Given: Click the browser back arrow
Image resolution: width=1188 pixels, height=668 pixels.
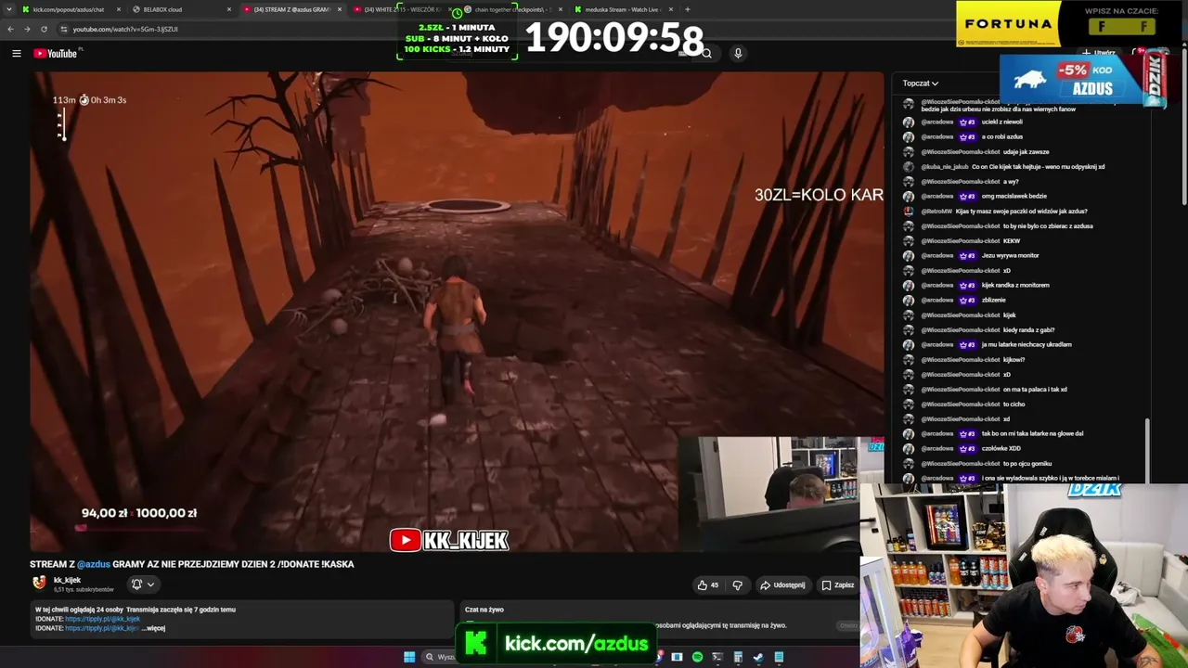Looking at the screenshot, I should (10, 29).
